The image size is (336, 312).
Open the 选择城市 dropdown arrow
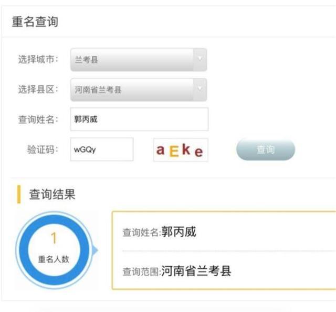click(x=200, y=59)
